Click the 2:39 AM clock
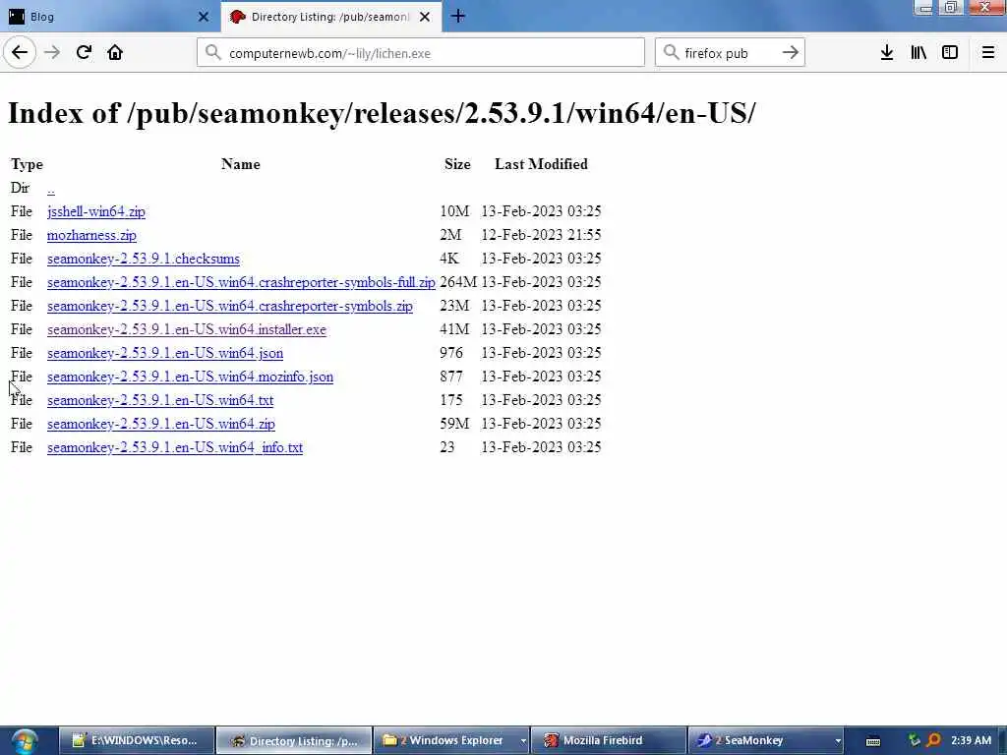1007x755 pixels. [x=971, y=740]
